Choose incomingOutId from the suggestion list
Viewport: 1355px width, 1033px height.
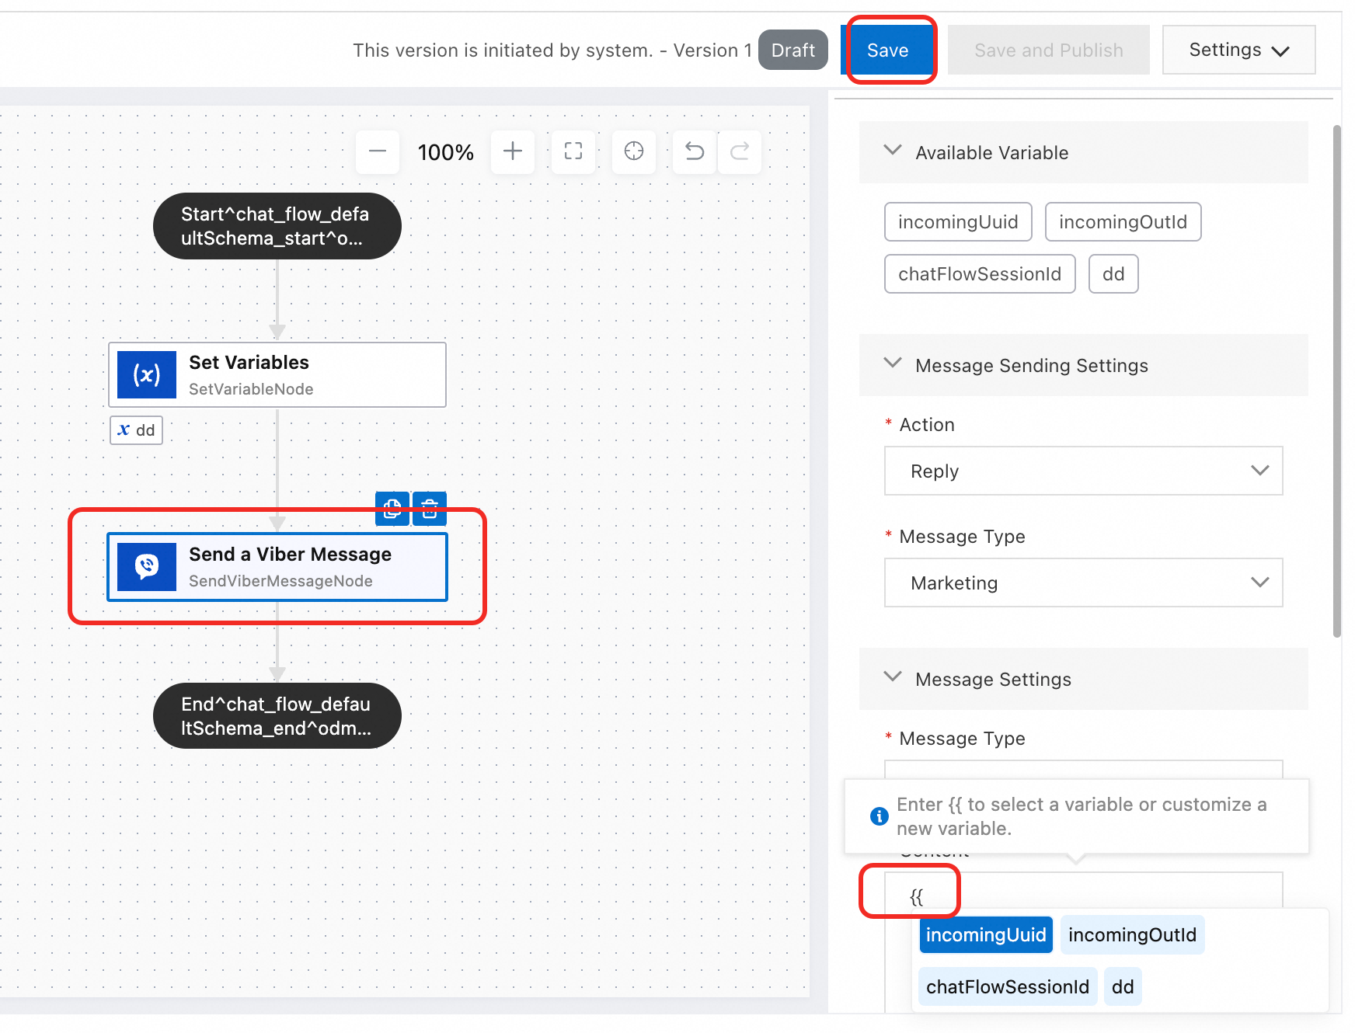pyautogui.click(x=1132, y=935)
